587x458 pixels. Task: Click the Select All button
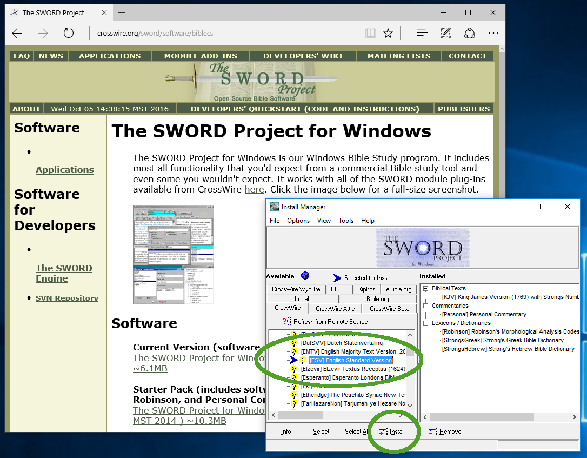pyautogui.click(x=356, y=432)
